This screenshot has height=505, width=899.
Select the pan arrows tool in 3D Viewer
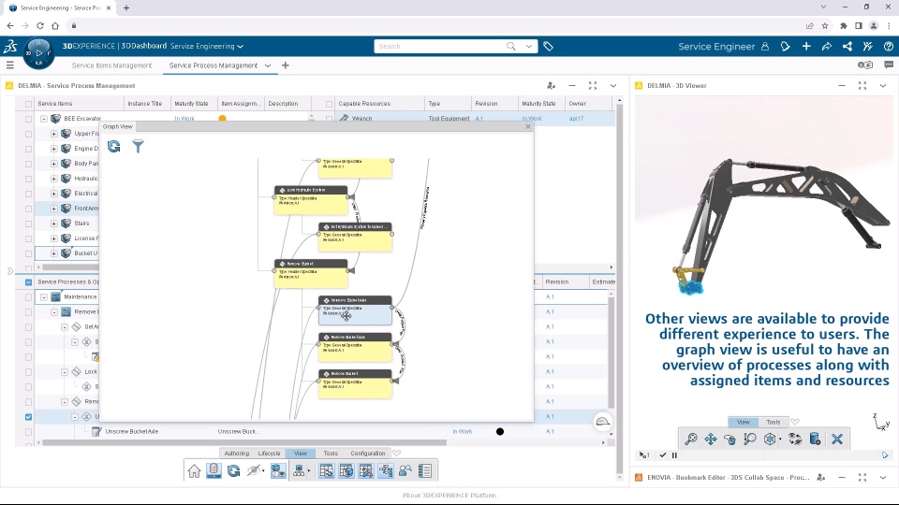tap(711, 440)
